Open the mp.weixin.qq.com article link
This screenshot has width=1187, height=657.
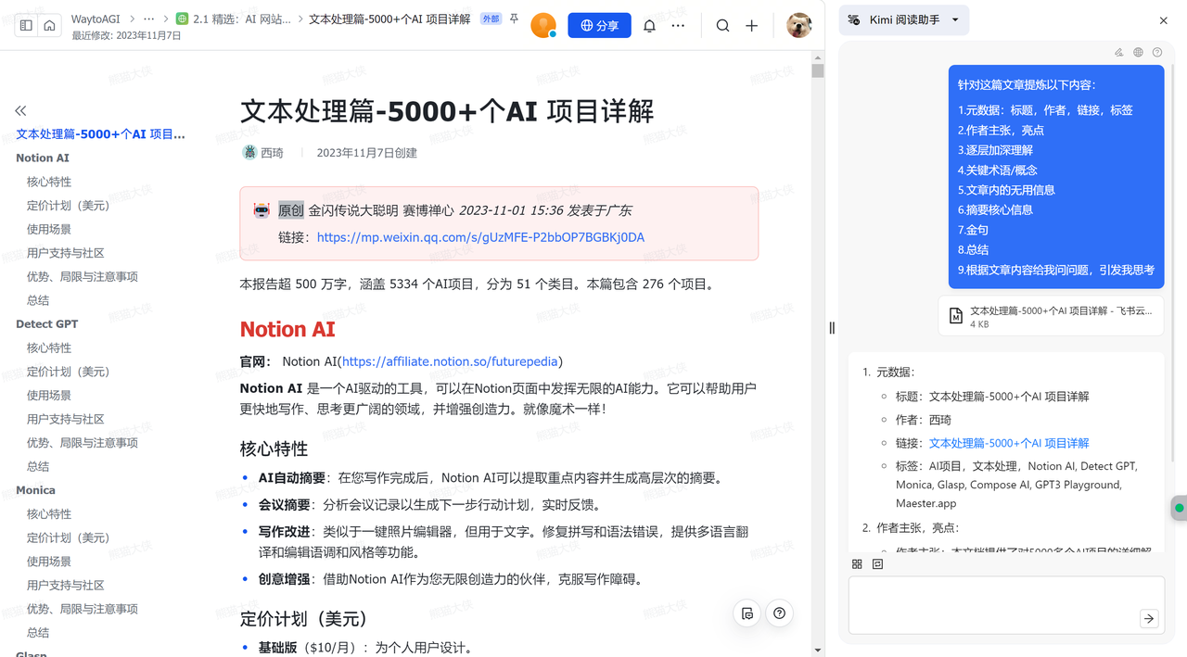[480, 237]
